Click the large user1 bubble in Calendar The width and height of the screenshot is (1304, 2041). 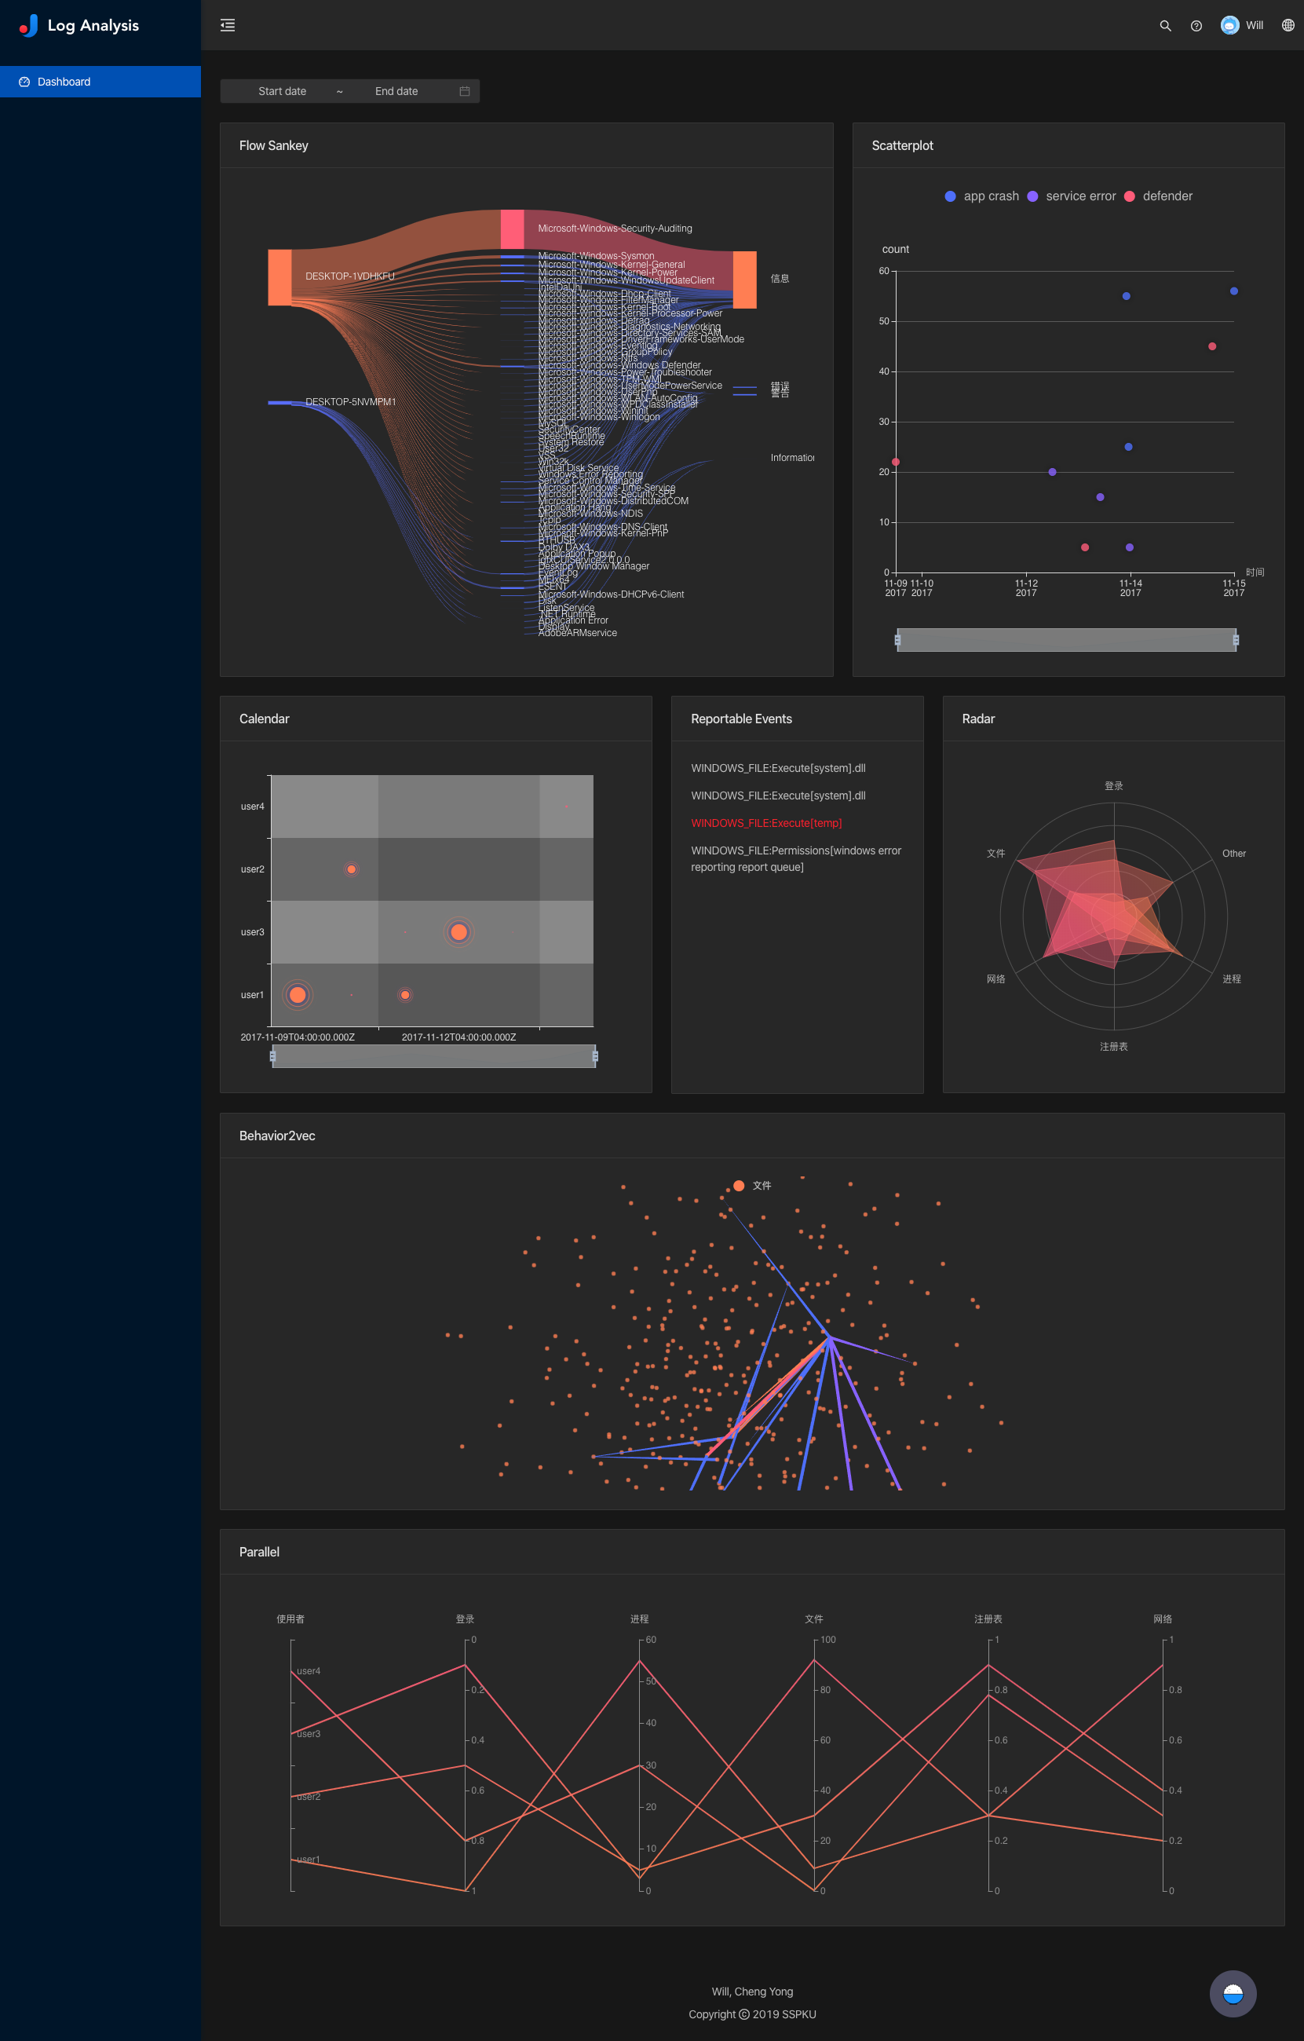298,994
